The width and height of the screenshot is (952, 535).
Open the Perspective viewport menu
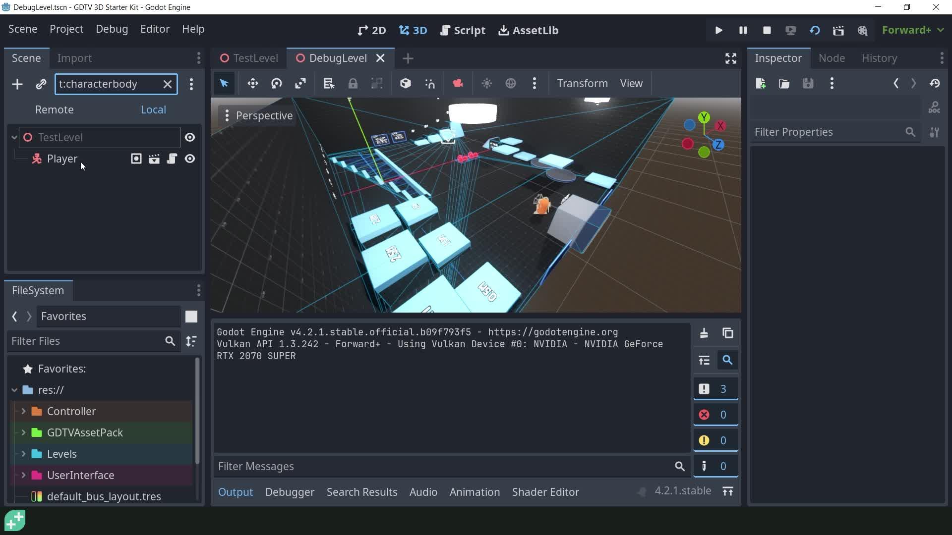pos(258,115)
